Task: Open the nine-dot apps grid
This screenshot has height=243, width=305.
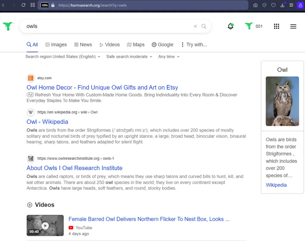Action: click(276, 26)
